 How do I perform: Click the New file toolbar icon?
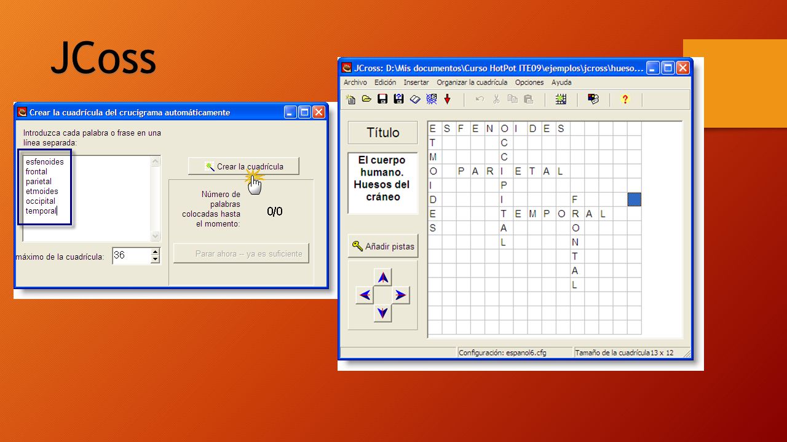pos(350,99)
